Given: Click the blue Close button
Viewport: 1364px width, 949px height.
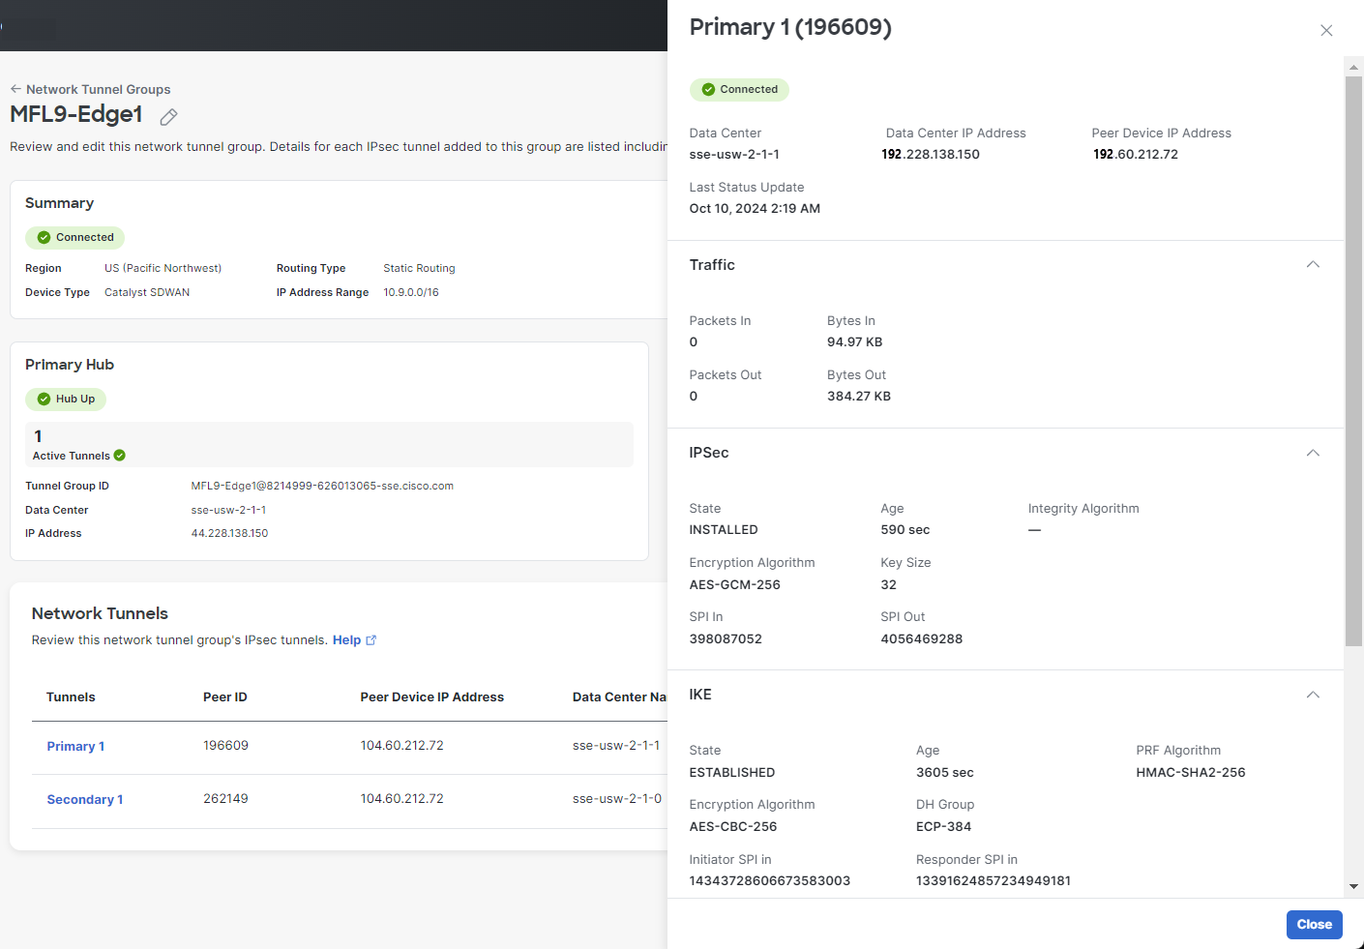Looking at the screenshot, I should pos(1314,925).
